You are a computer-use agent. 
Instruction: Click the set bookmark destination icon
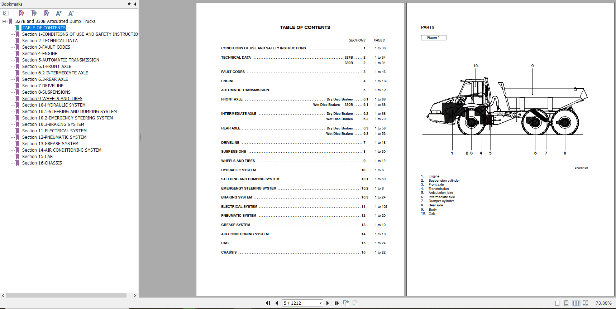pos(47,13)
